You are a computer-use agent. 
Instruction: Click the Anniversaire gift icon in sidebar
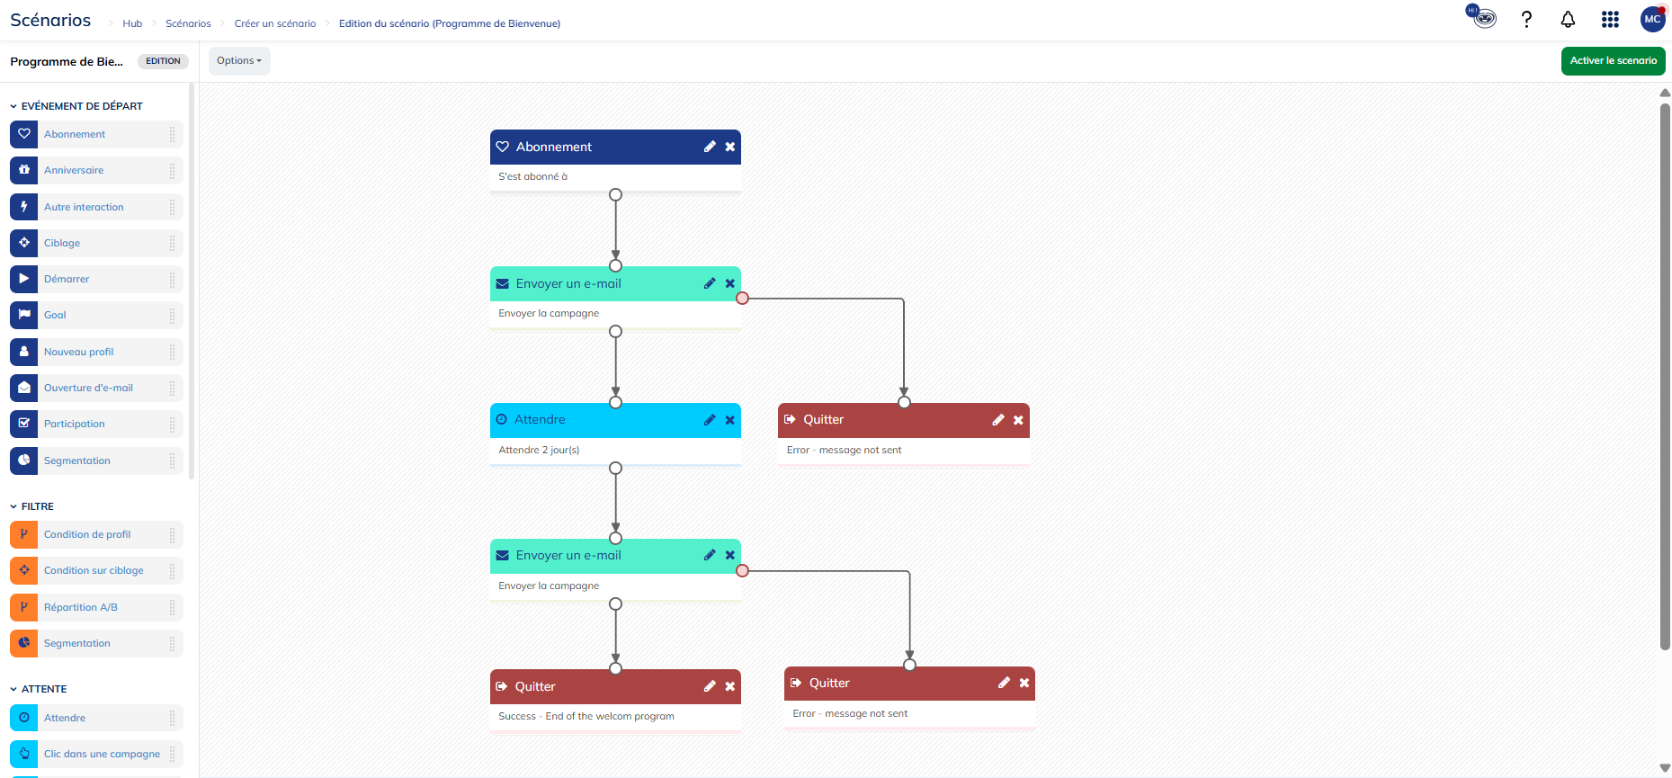(x=24, y=170)
